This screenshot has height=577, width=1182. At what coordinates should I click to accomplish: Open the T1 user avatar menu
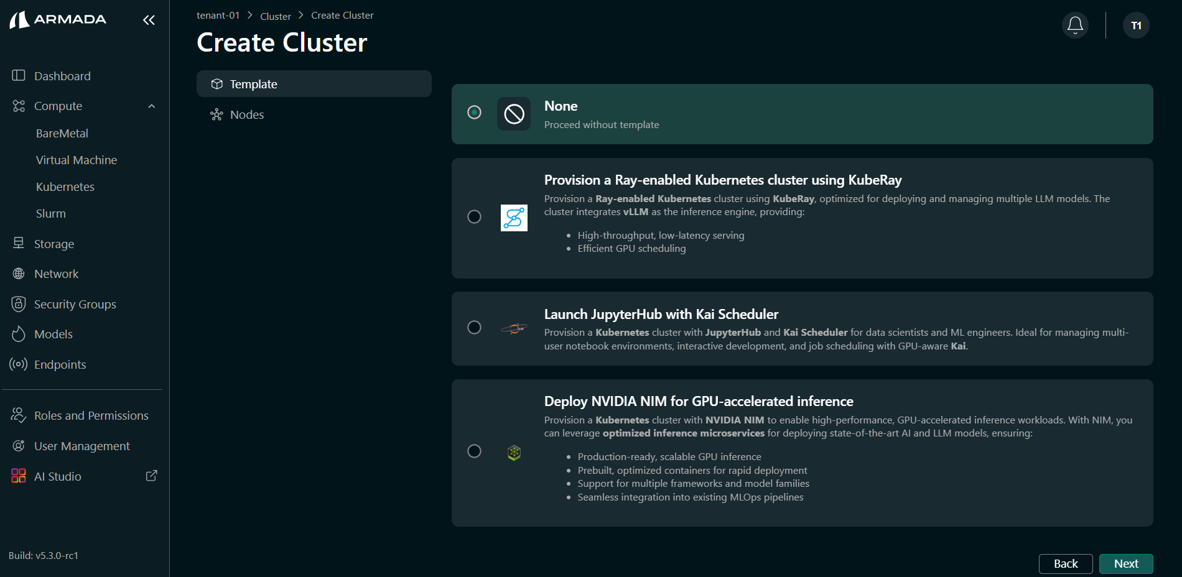click(1136, 25)
